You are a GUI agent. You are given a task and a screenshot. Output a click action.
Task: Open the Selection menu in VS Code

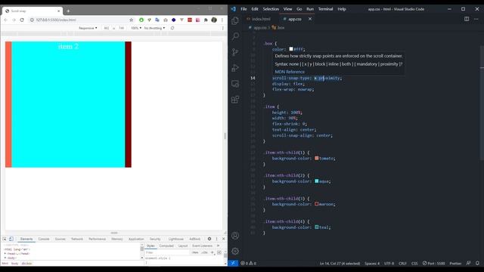(271, 9)
